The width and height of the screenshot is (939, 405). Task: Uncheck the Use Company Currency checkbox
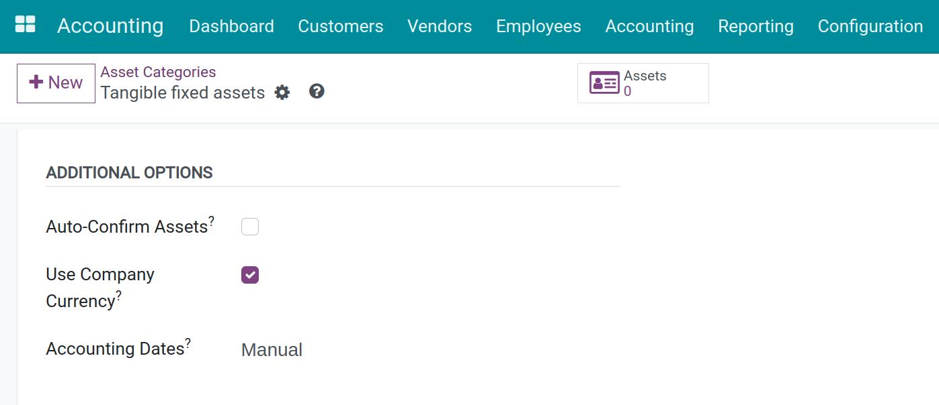coord(250,275)
